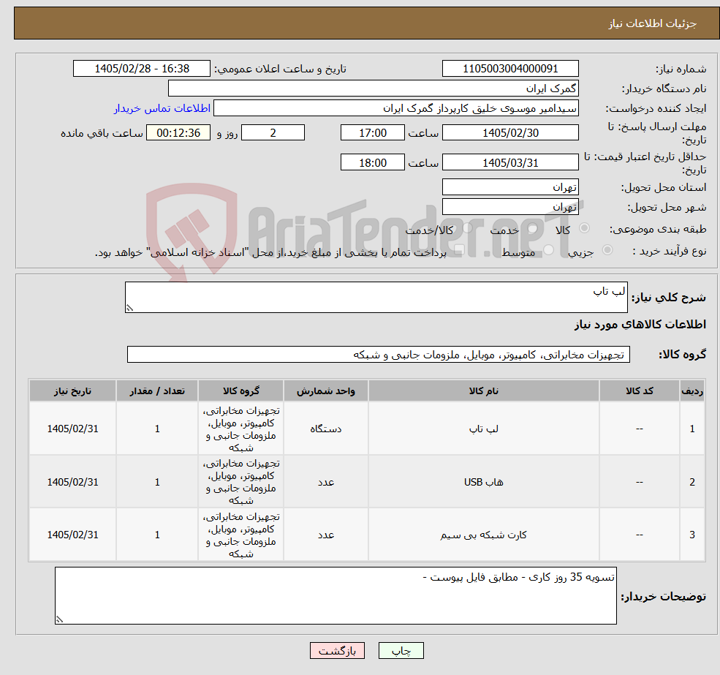Screen dimensions: 720x675
Task: Click row number 3 in the table
Action: click(x=692, y=535)
